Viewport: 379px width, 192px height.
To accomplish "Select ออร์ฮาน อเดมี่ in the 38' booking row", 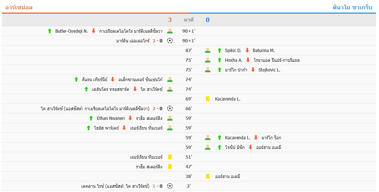I will tap(228, 176).
